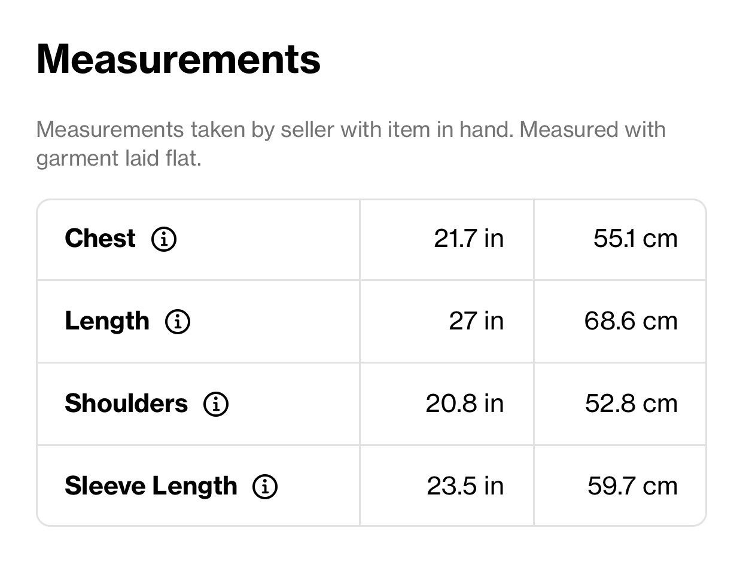Open the info icon next to Chest
This screenshot has height=577, width=743.
click(163, 239)
